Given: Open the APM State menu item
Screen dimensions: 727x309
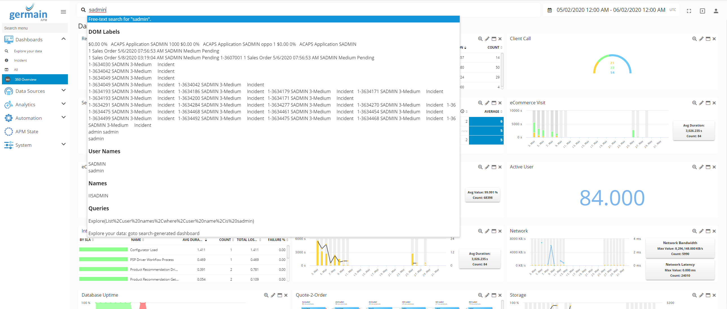Looking at the screenshot, I should tap(26, 132).
